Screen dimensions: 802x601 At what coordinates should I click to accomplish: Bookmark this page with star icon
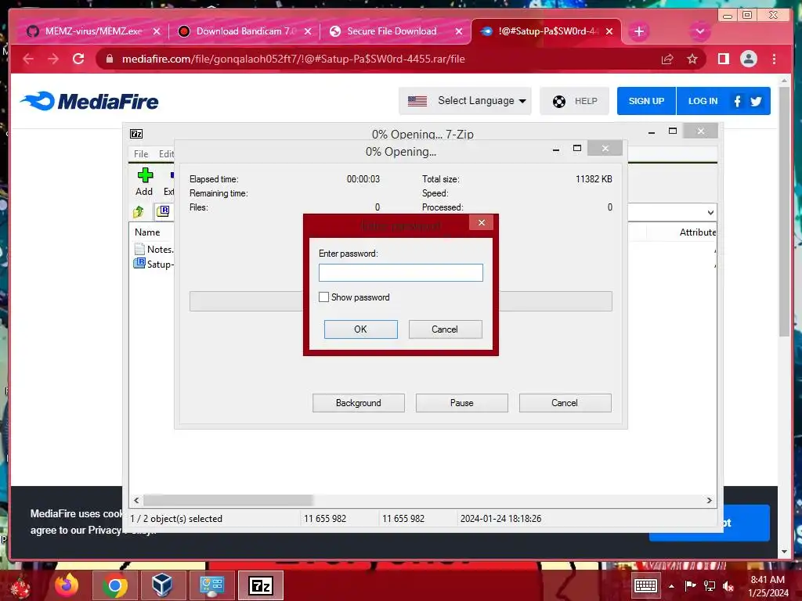click(692, 59)
